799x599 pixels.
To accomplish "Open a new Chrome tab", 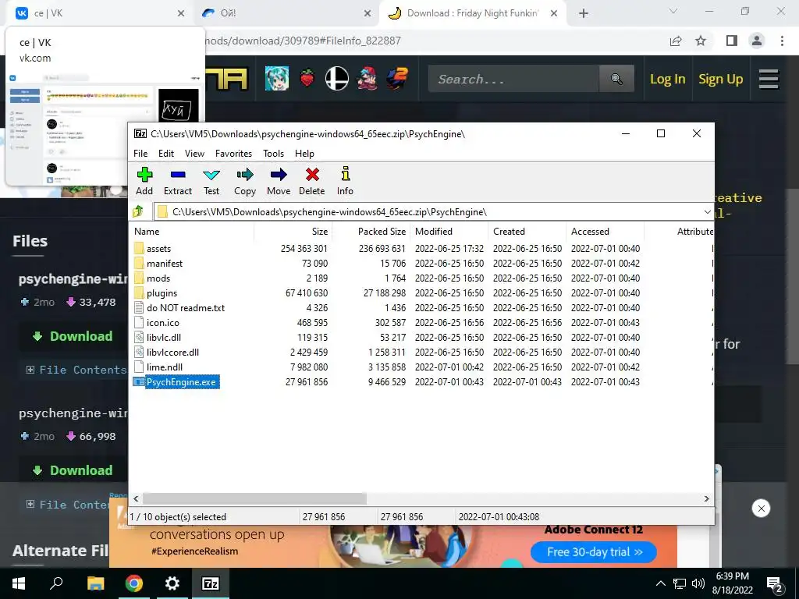I will coord(584,14).
